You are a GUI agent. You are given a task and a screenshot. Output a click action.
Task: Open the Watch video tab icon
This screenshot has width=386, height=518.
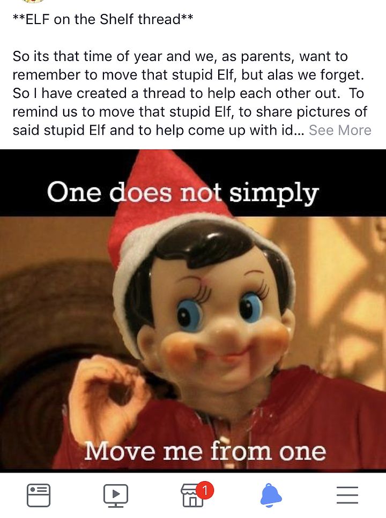[116, 496]
